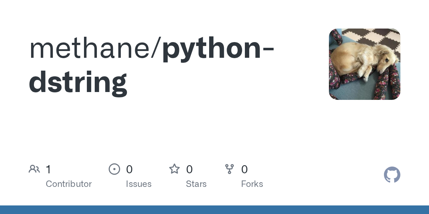Click the zero count above Issues
429x214 pixels.
tap(129, 169)
